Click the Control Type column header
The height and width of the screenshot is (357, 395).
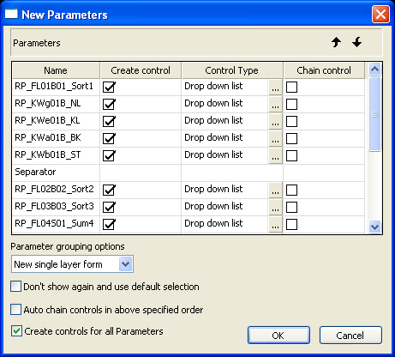click(x=232, y=70)
